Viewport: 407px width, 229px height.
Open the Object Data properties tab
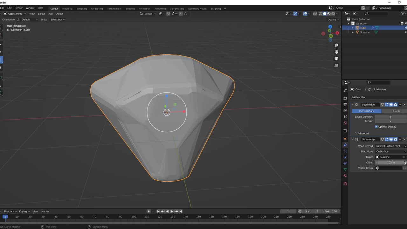(345, 170)
